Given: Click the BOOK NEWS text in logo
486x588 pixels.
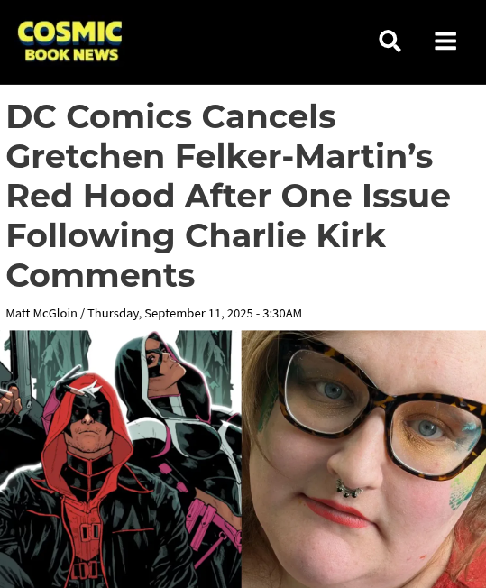Looking at the screenshot, I should pos(71,55).
